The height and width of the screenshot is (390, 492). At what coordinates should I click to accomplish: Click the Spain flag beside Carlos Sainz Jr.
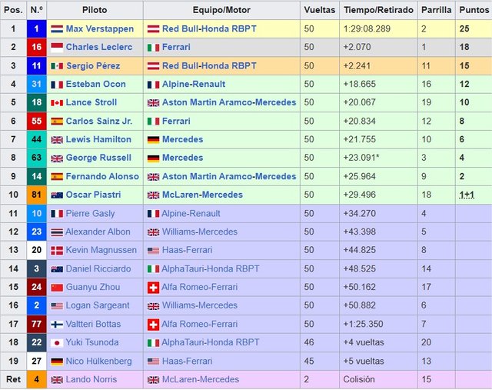[x=57, y=122]
